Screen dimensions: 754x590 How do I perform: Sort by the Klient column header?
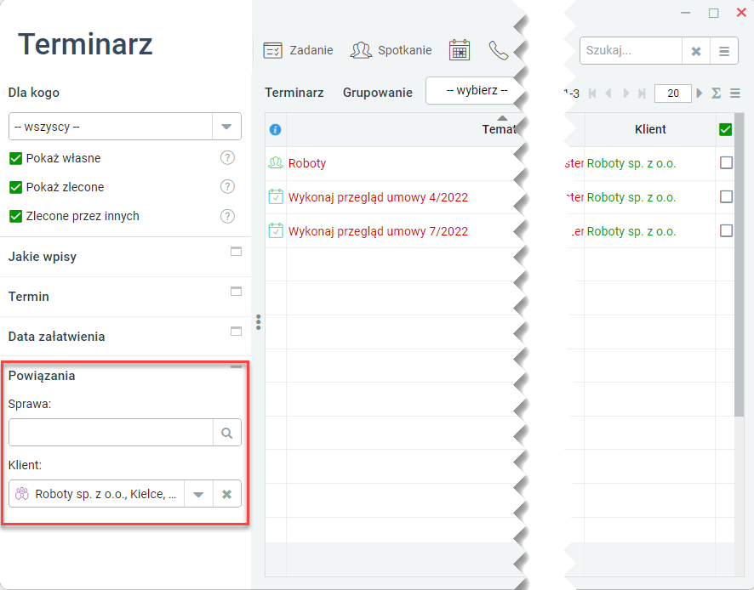(x=650, y=129)
